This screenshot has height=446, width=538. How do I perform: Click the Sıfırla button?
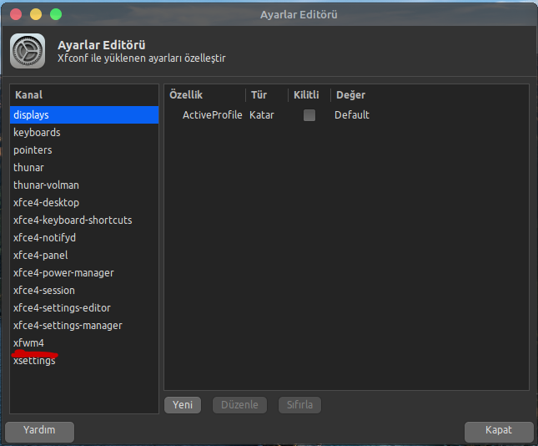299,405
